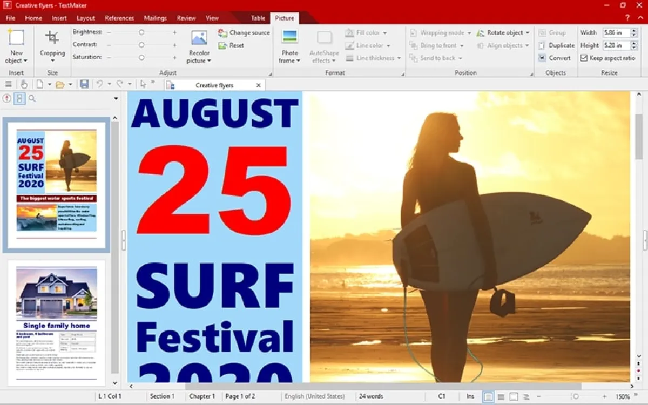Switch to the Home ribbon tab
Image resolution: width=648 pixels, height=405 pixels.
33,18
